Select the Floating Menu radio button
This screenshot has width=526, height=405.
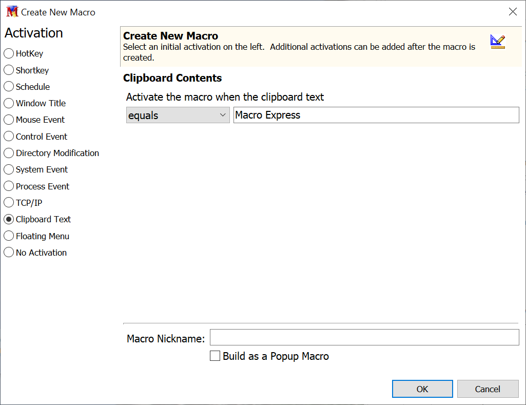pos(9,236)
